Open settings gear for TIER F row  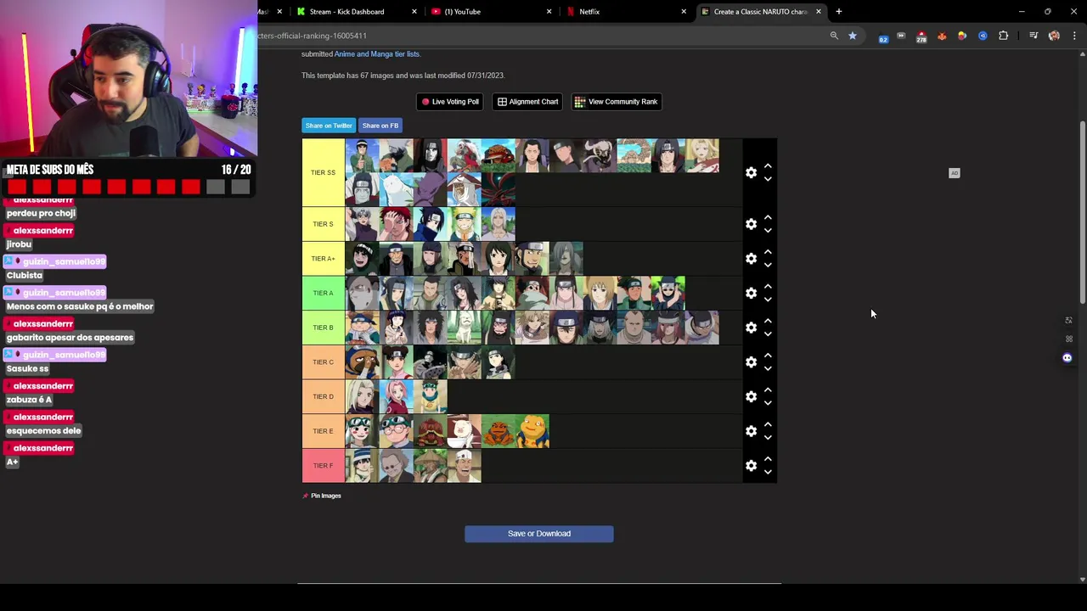[751, 466]
